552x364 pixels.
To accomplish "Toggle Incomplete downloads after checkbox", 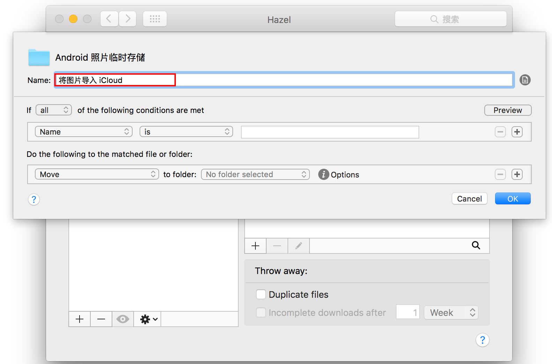I will coord(261,312).
